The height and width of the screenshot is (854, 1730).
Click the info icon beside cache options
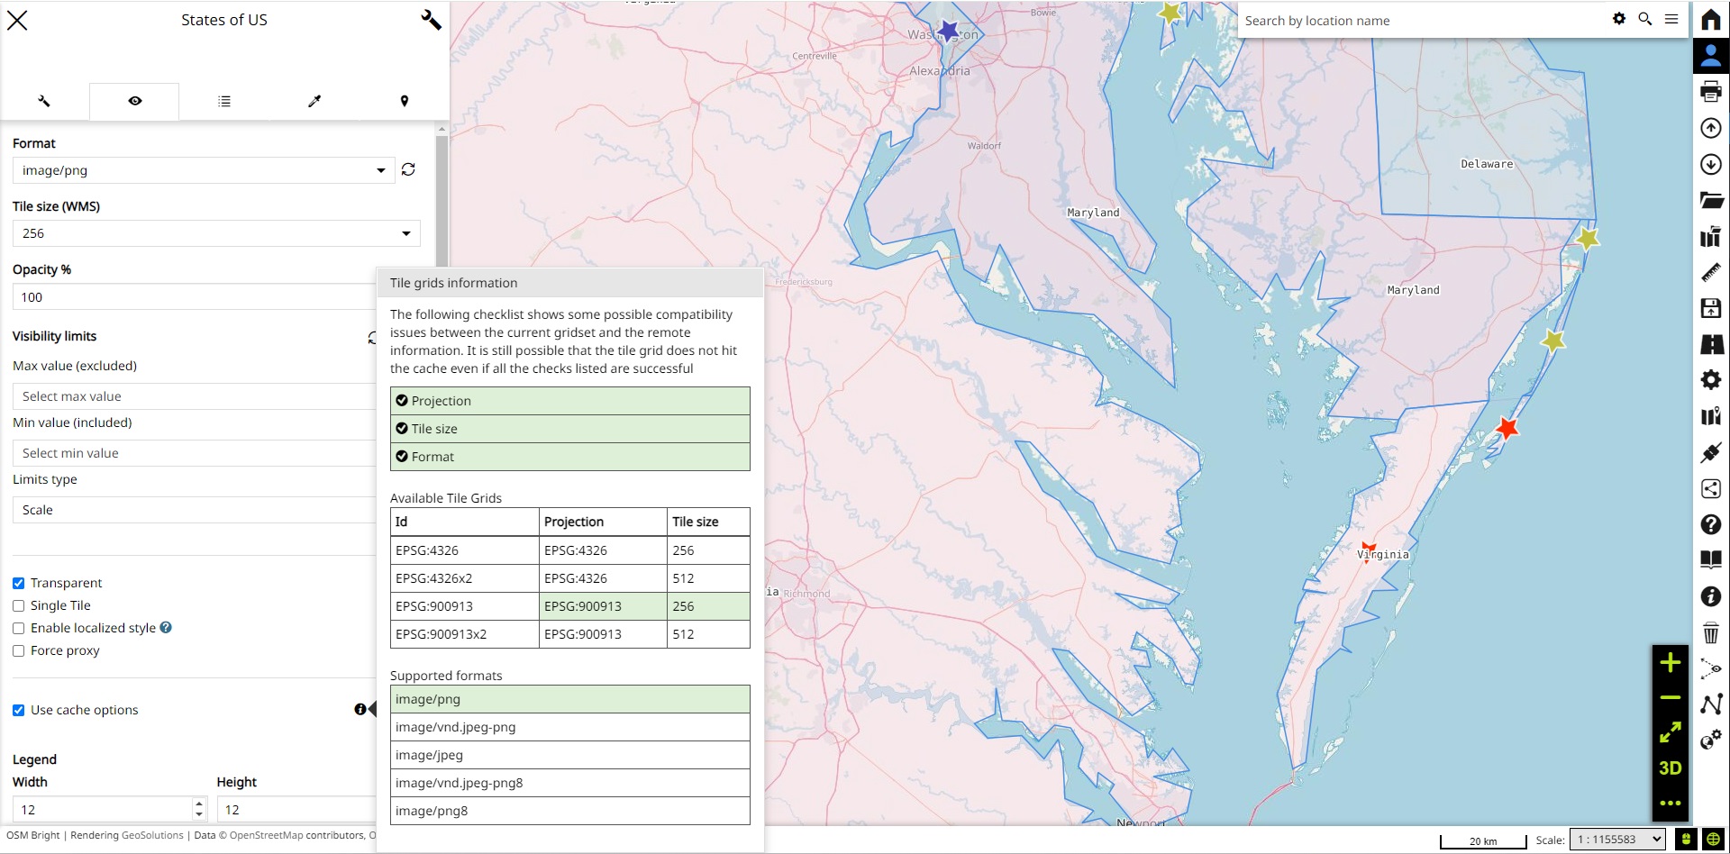click(360, 710)
